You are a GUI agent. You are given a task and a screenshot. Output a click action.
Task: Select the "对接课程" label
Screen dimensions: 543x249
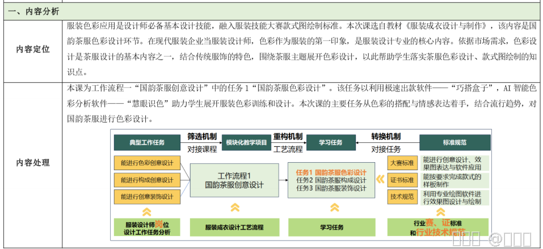202,149
